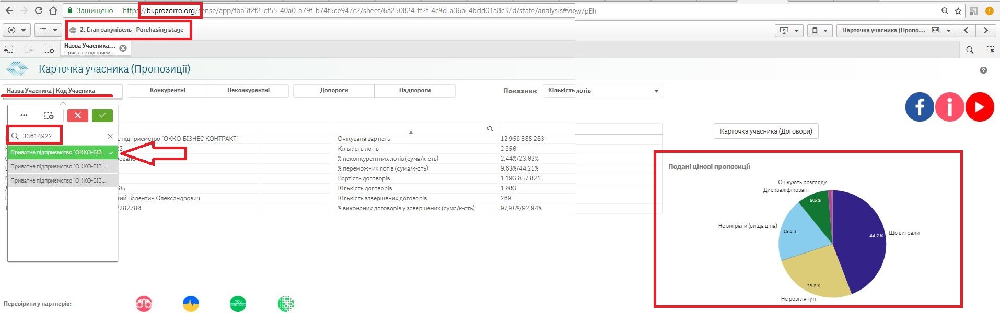Click the green confirm selection checkmark
The image size is (1000, 313).
coord(102,115)
